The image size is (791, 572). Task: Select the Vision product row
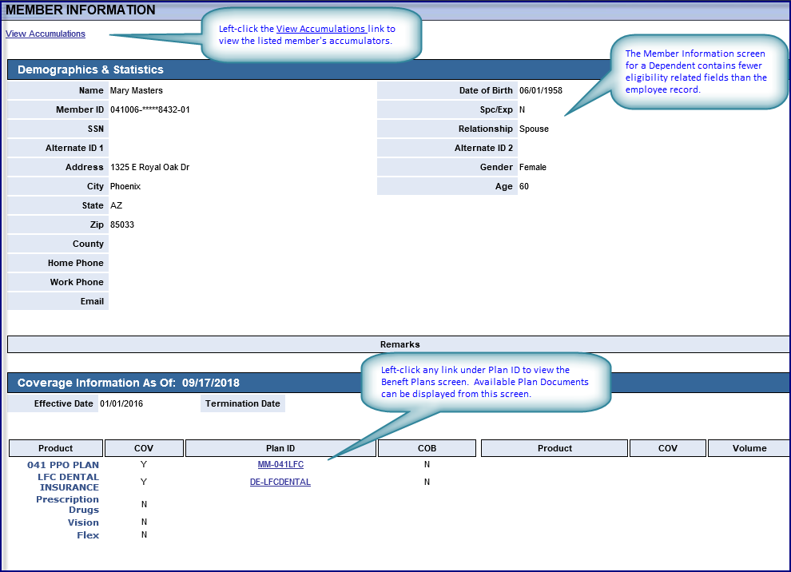[x=83, y=522]
